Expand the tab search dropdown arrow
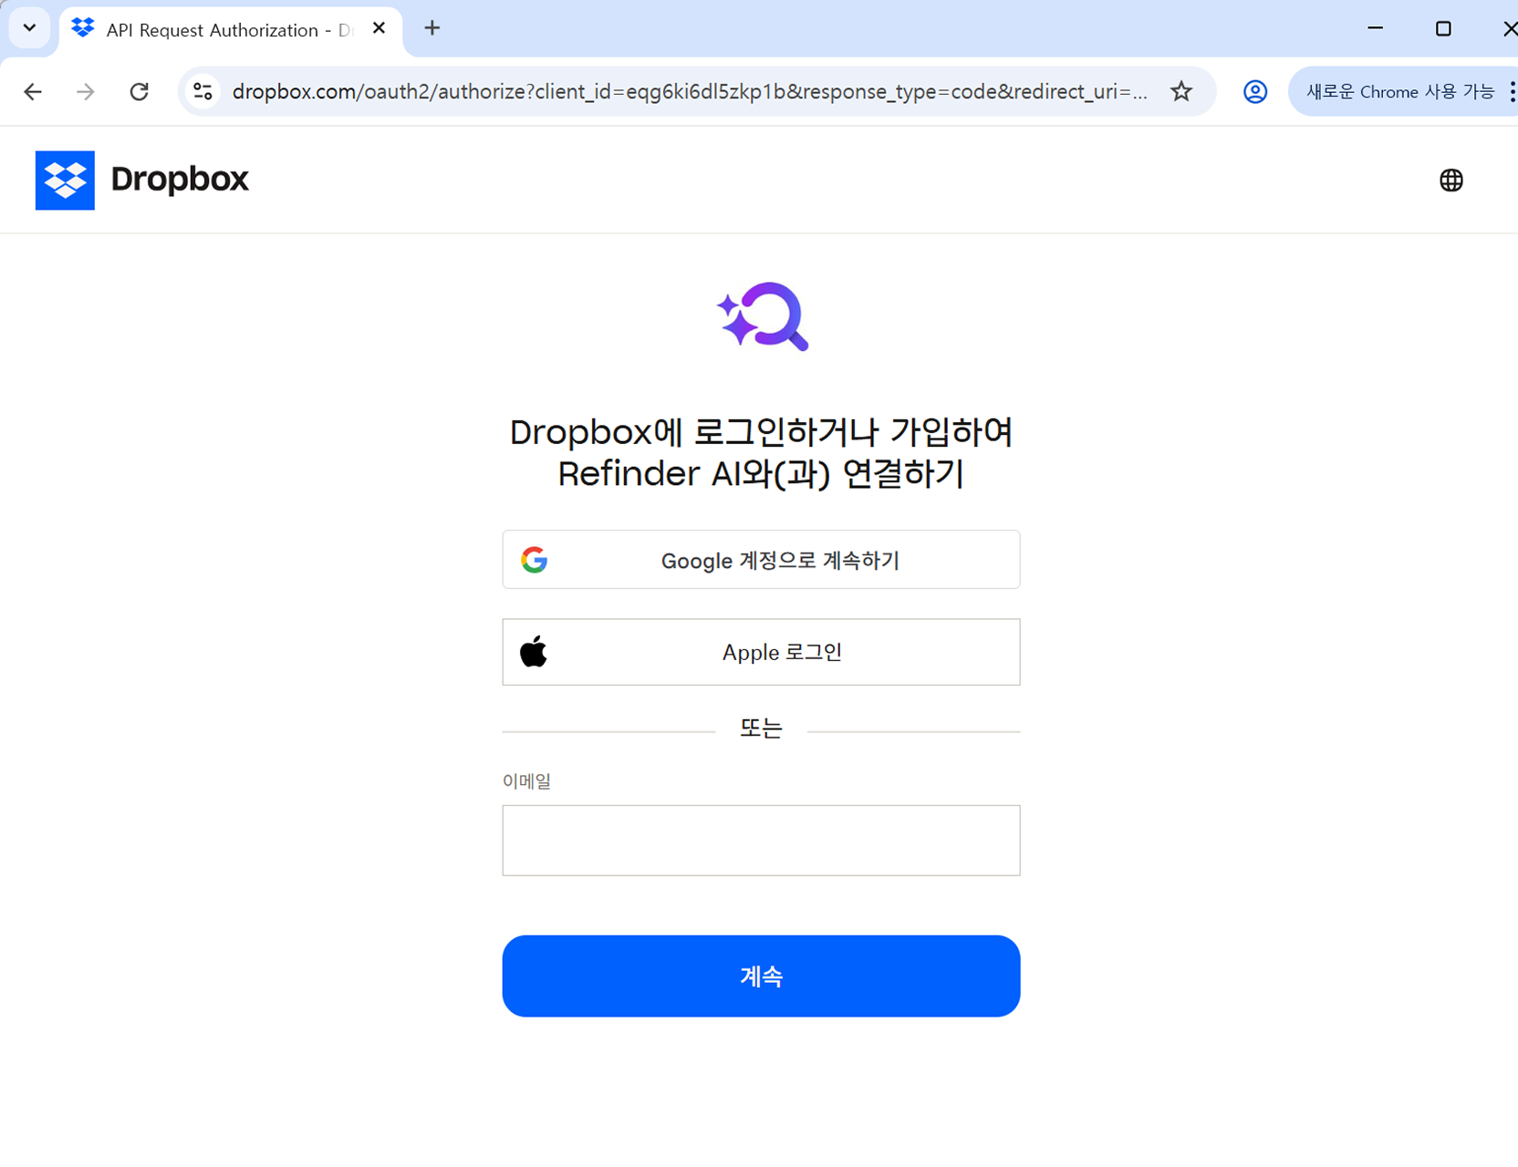The width and height of the screenshot is (1518, 1167). coord(29,28)
